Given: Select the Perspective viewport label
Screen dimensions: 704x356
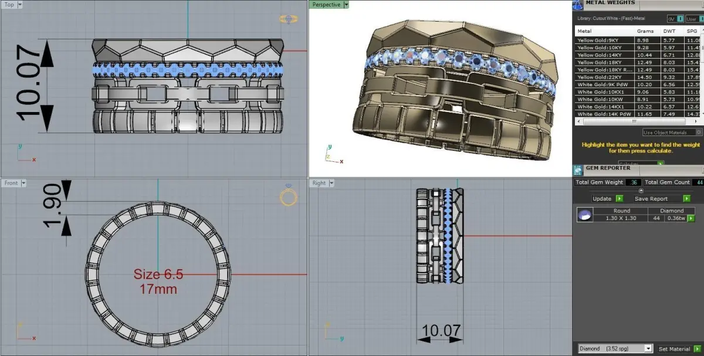Looking at the screenshot, I should coord(326,5).
